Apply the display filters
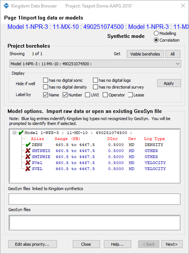The width and height of the screenshot is (189, 254). (x=168, y=83)
